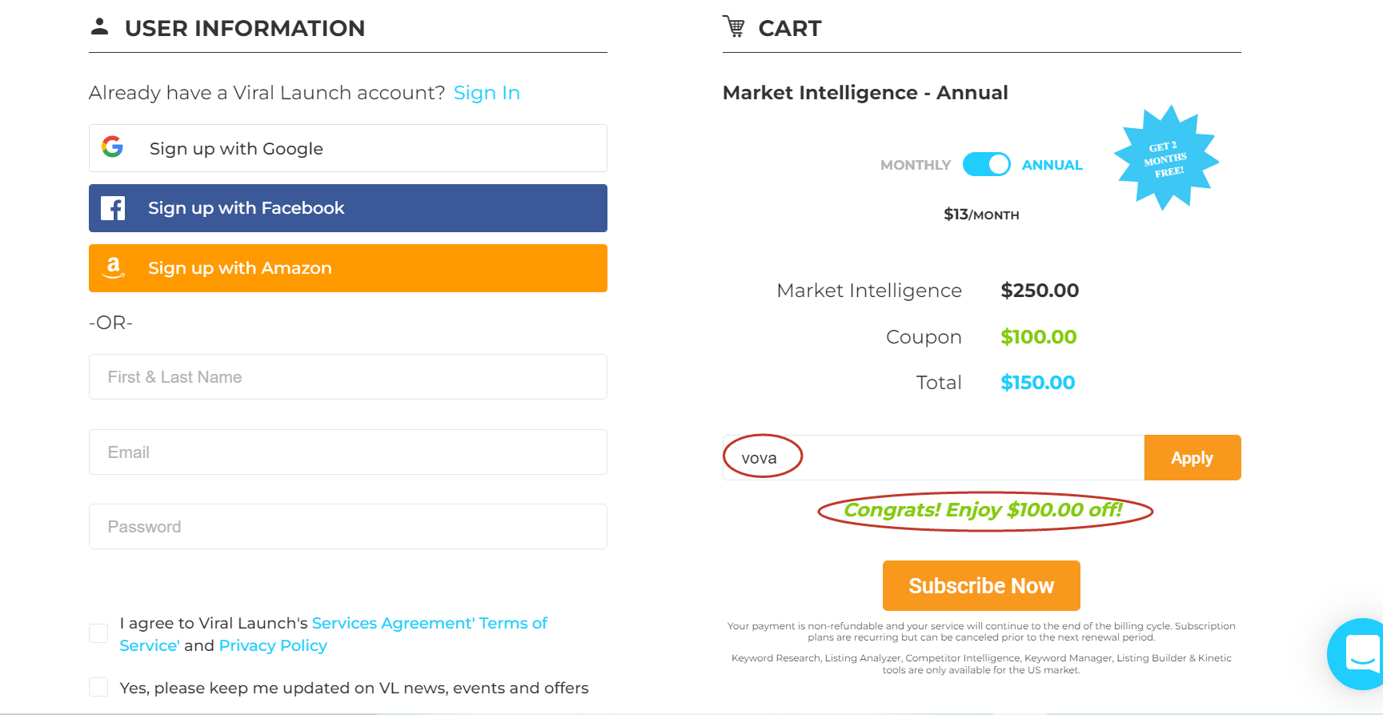Click the Amazon logo icon

[114, 267]
